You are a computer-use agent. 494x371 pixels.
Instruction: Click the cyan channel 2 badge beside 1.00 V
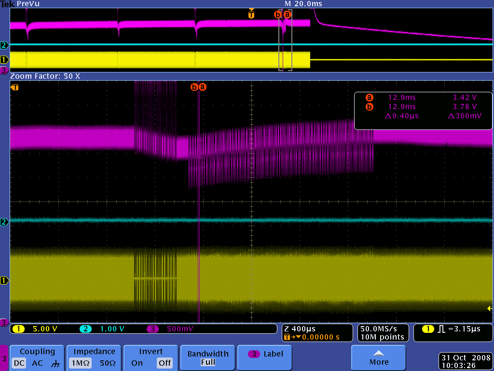[x=86, y=329]
